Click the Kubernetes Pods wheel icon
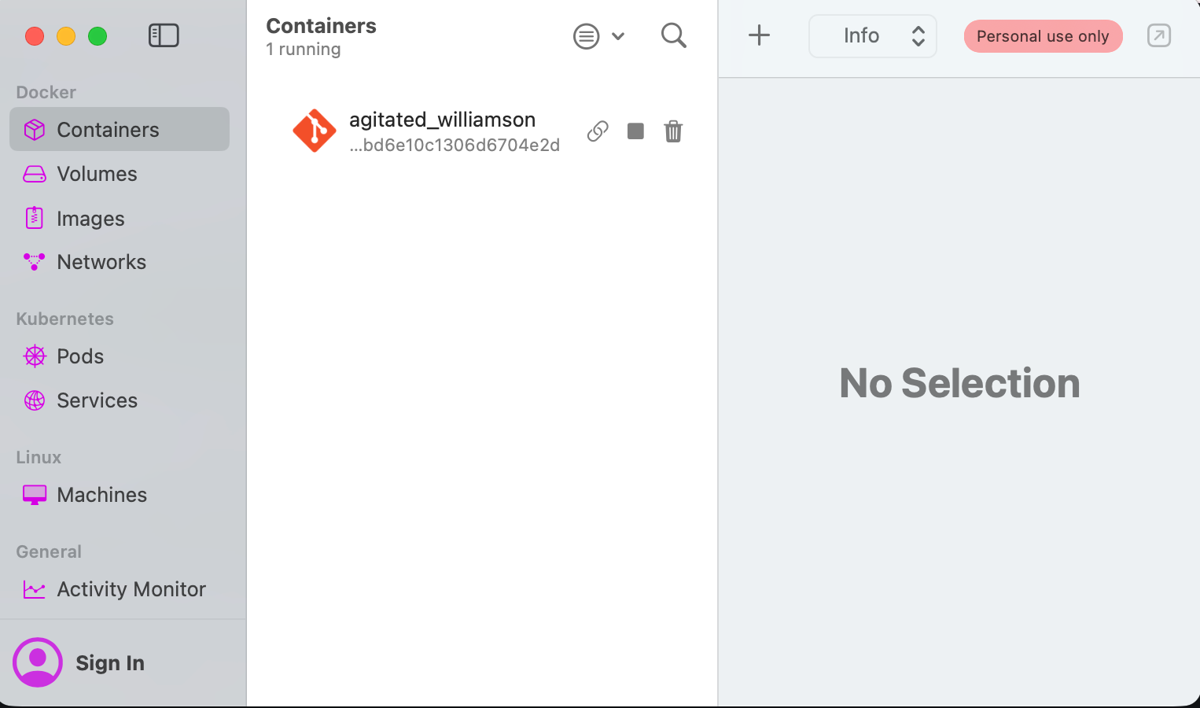 (x=35, y=356)
